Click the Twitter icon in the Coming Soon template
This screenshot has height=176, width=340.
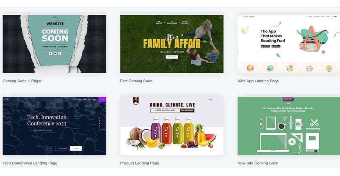click(55, 54)
